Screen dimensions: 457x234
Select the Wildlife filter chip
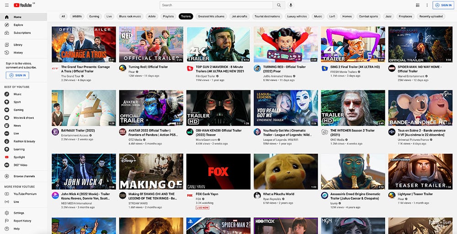(77, 16)
